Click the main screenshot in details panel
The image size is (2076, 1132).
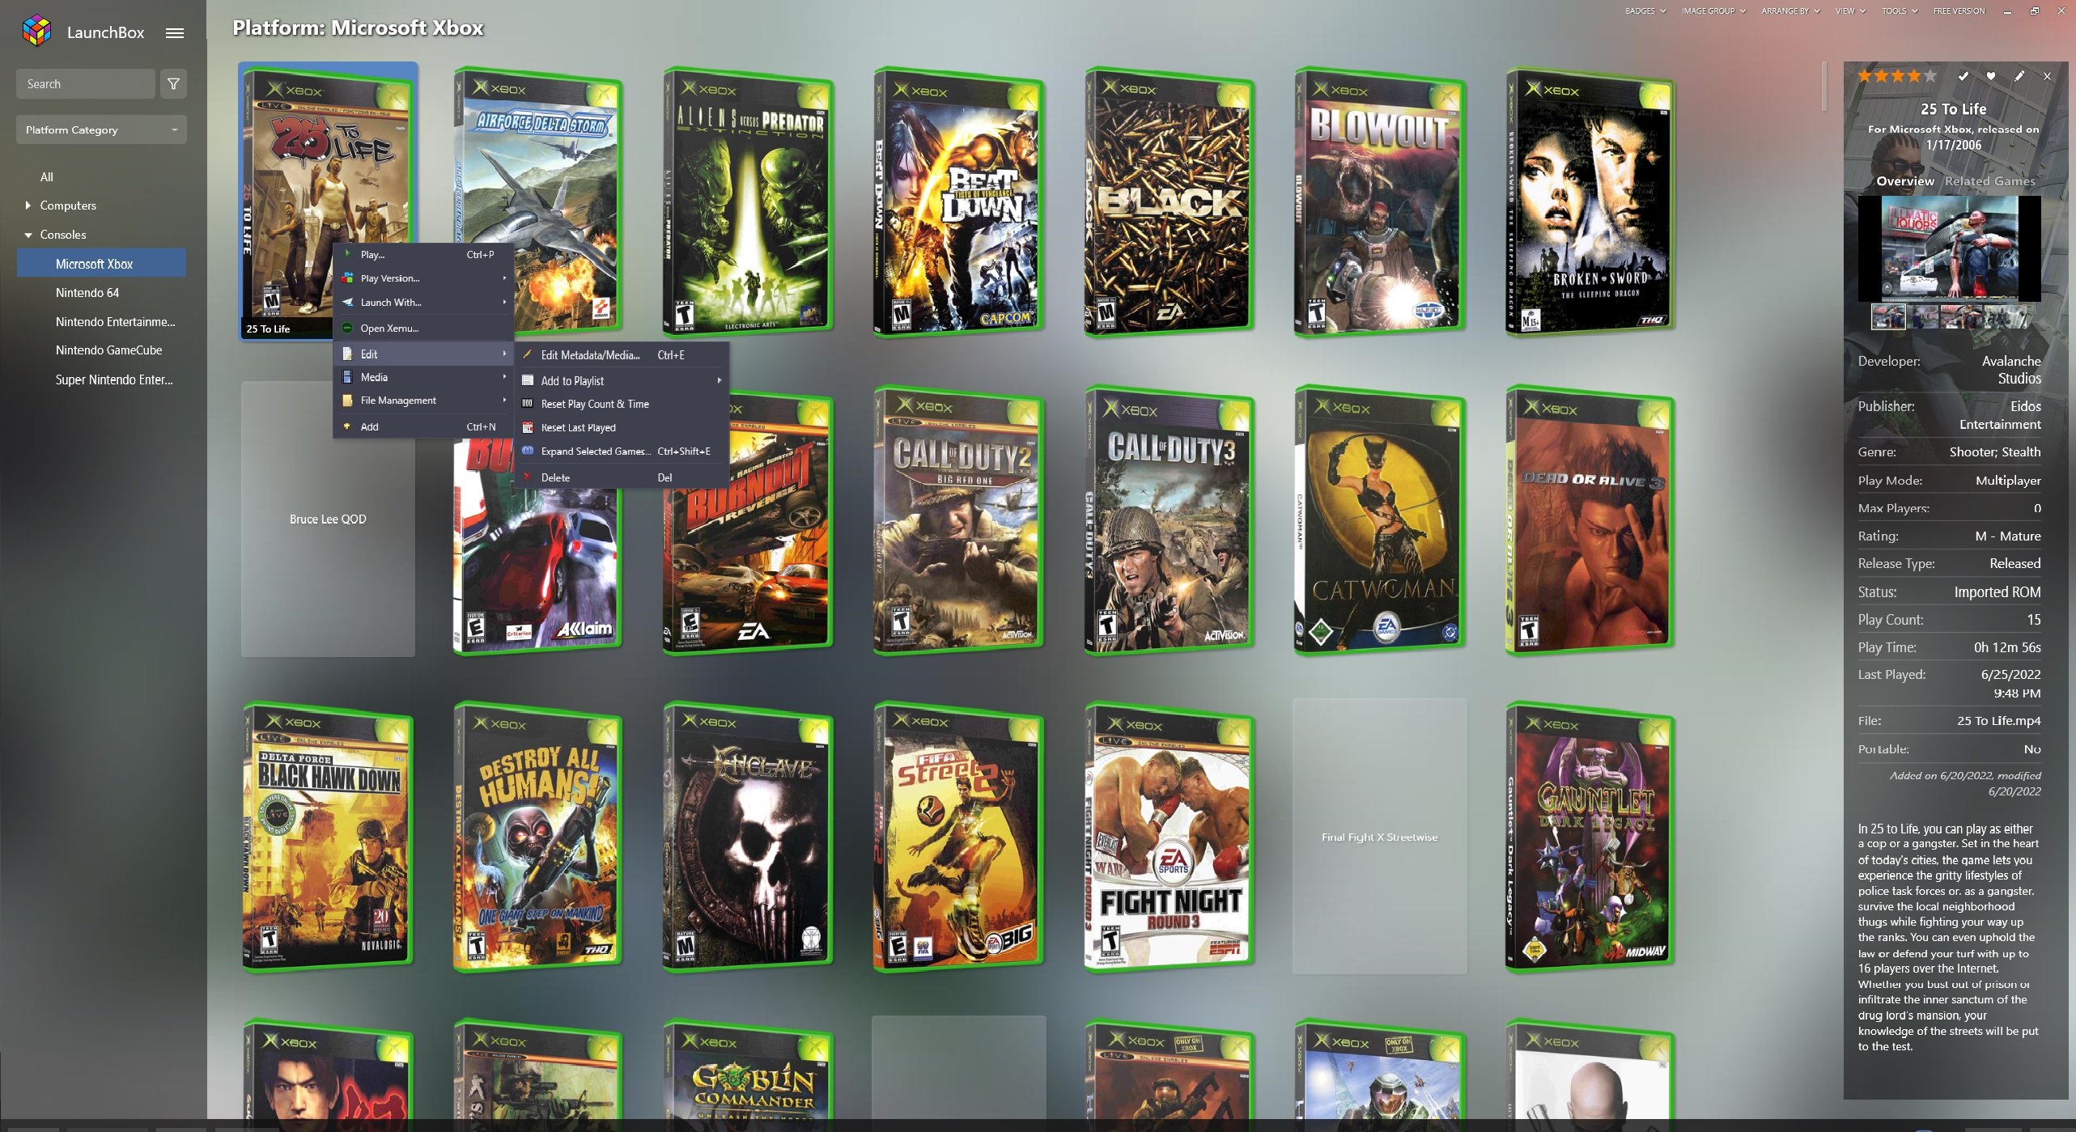click(1949, 248)
